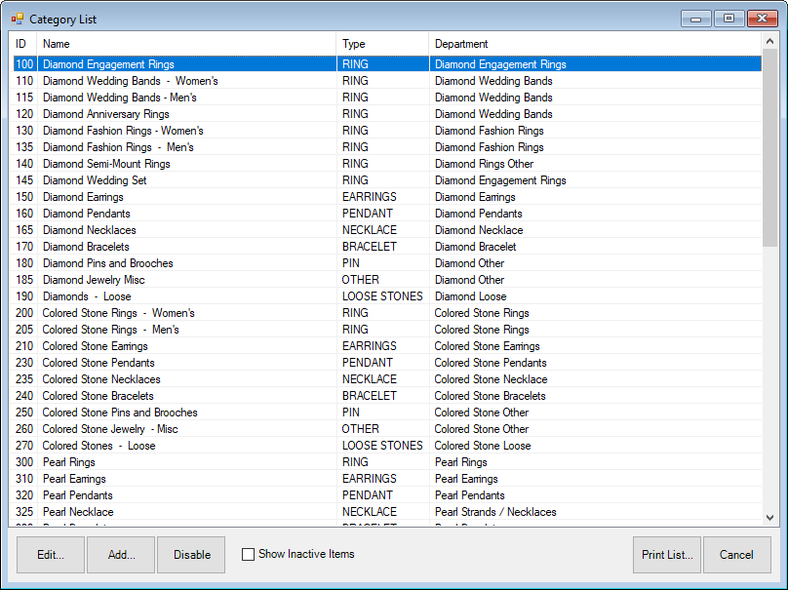Click scrollbar up arrow
The width and height of the screenshot is (788, 590).
tap(769, 44)
